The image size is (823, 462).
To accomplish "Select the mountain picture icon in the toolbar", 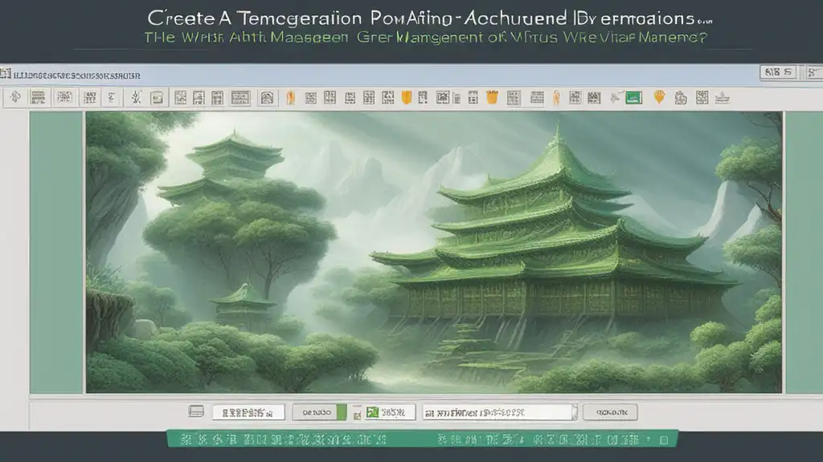I will [x=267, y=97].
